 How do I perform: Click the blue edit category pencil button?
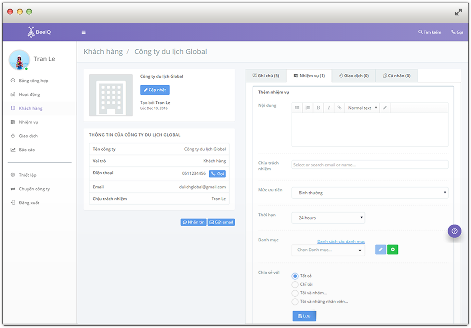380,250
